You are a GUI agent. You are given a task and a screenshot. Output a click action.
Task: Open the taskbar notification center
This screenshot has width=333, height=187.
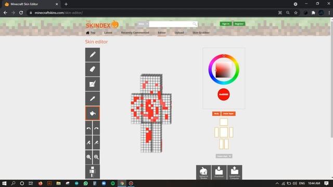[326, 183]
